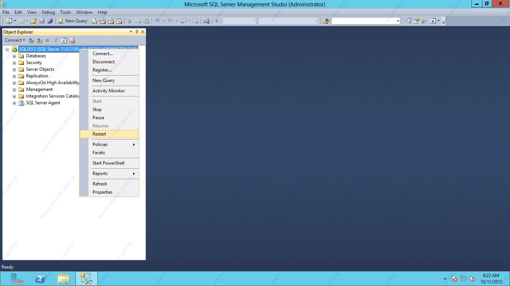
Task: Open the Edit menu
Action: [18, 12]
